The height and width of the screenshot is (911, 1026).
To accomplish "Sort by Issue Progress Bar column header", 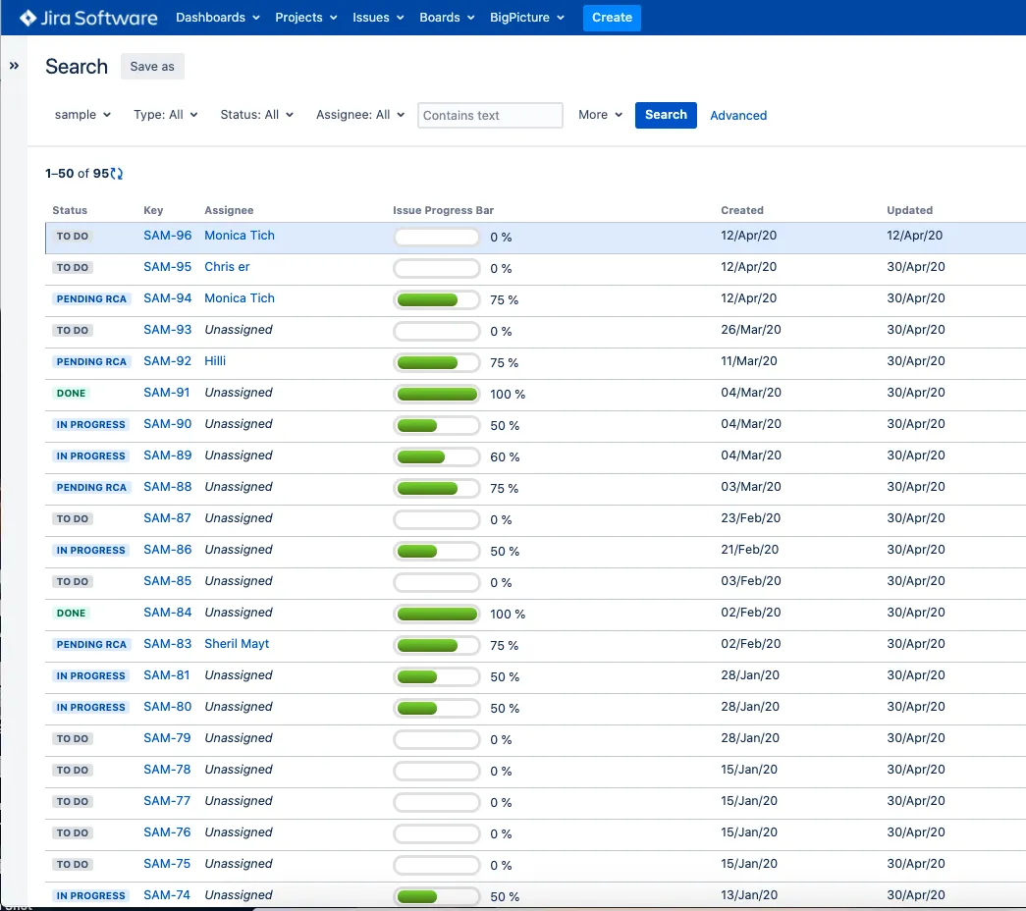I will point(443,210).
